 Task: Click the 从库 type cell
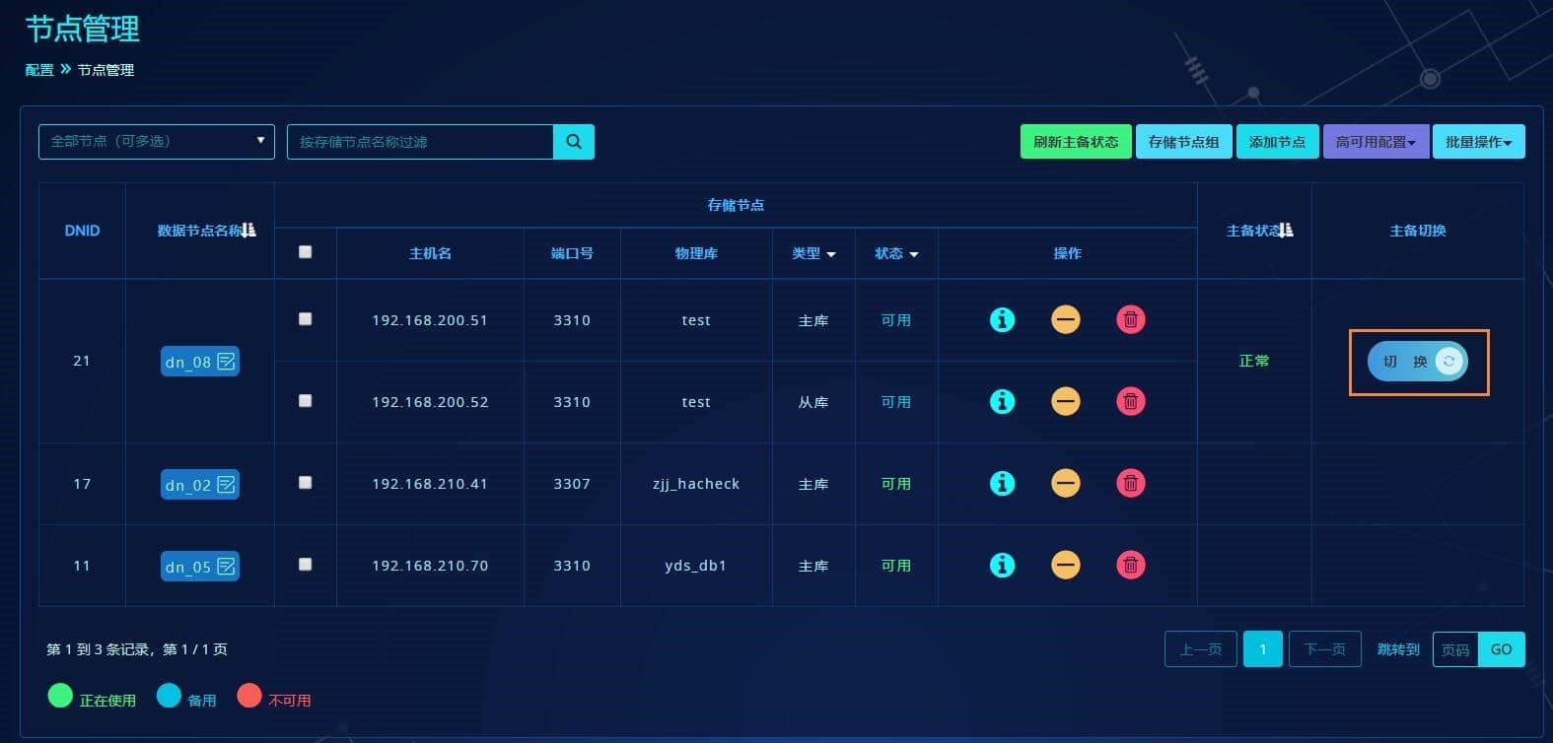coord(813,402)
